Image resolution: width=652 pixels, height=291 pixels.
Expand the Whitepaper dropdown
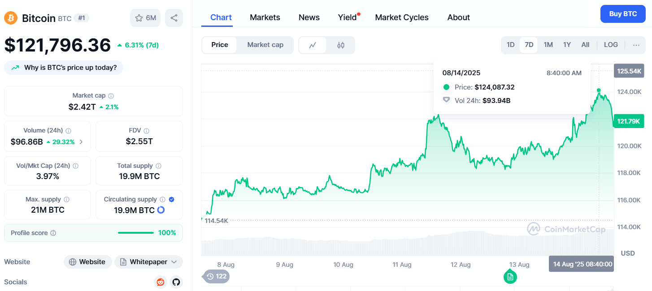pos(148,262)
